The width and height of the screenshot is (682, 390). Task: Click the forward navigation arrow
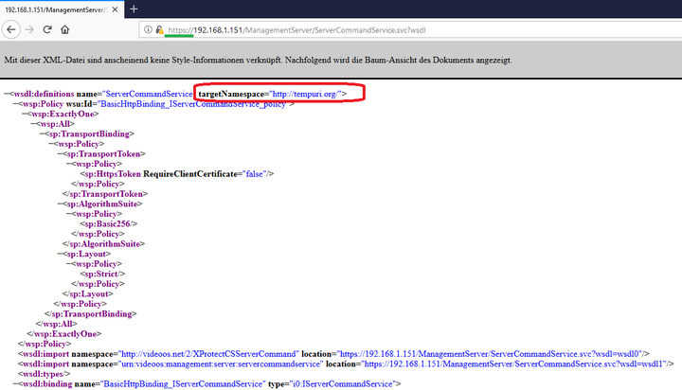[x=27, y=29]
